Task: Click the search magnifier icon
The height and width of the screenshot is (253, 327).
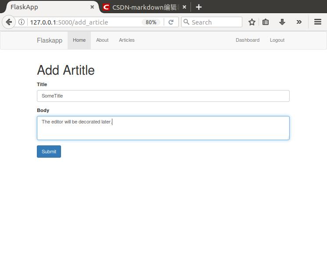Action: [186, 22]
